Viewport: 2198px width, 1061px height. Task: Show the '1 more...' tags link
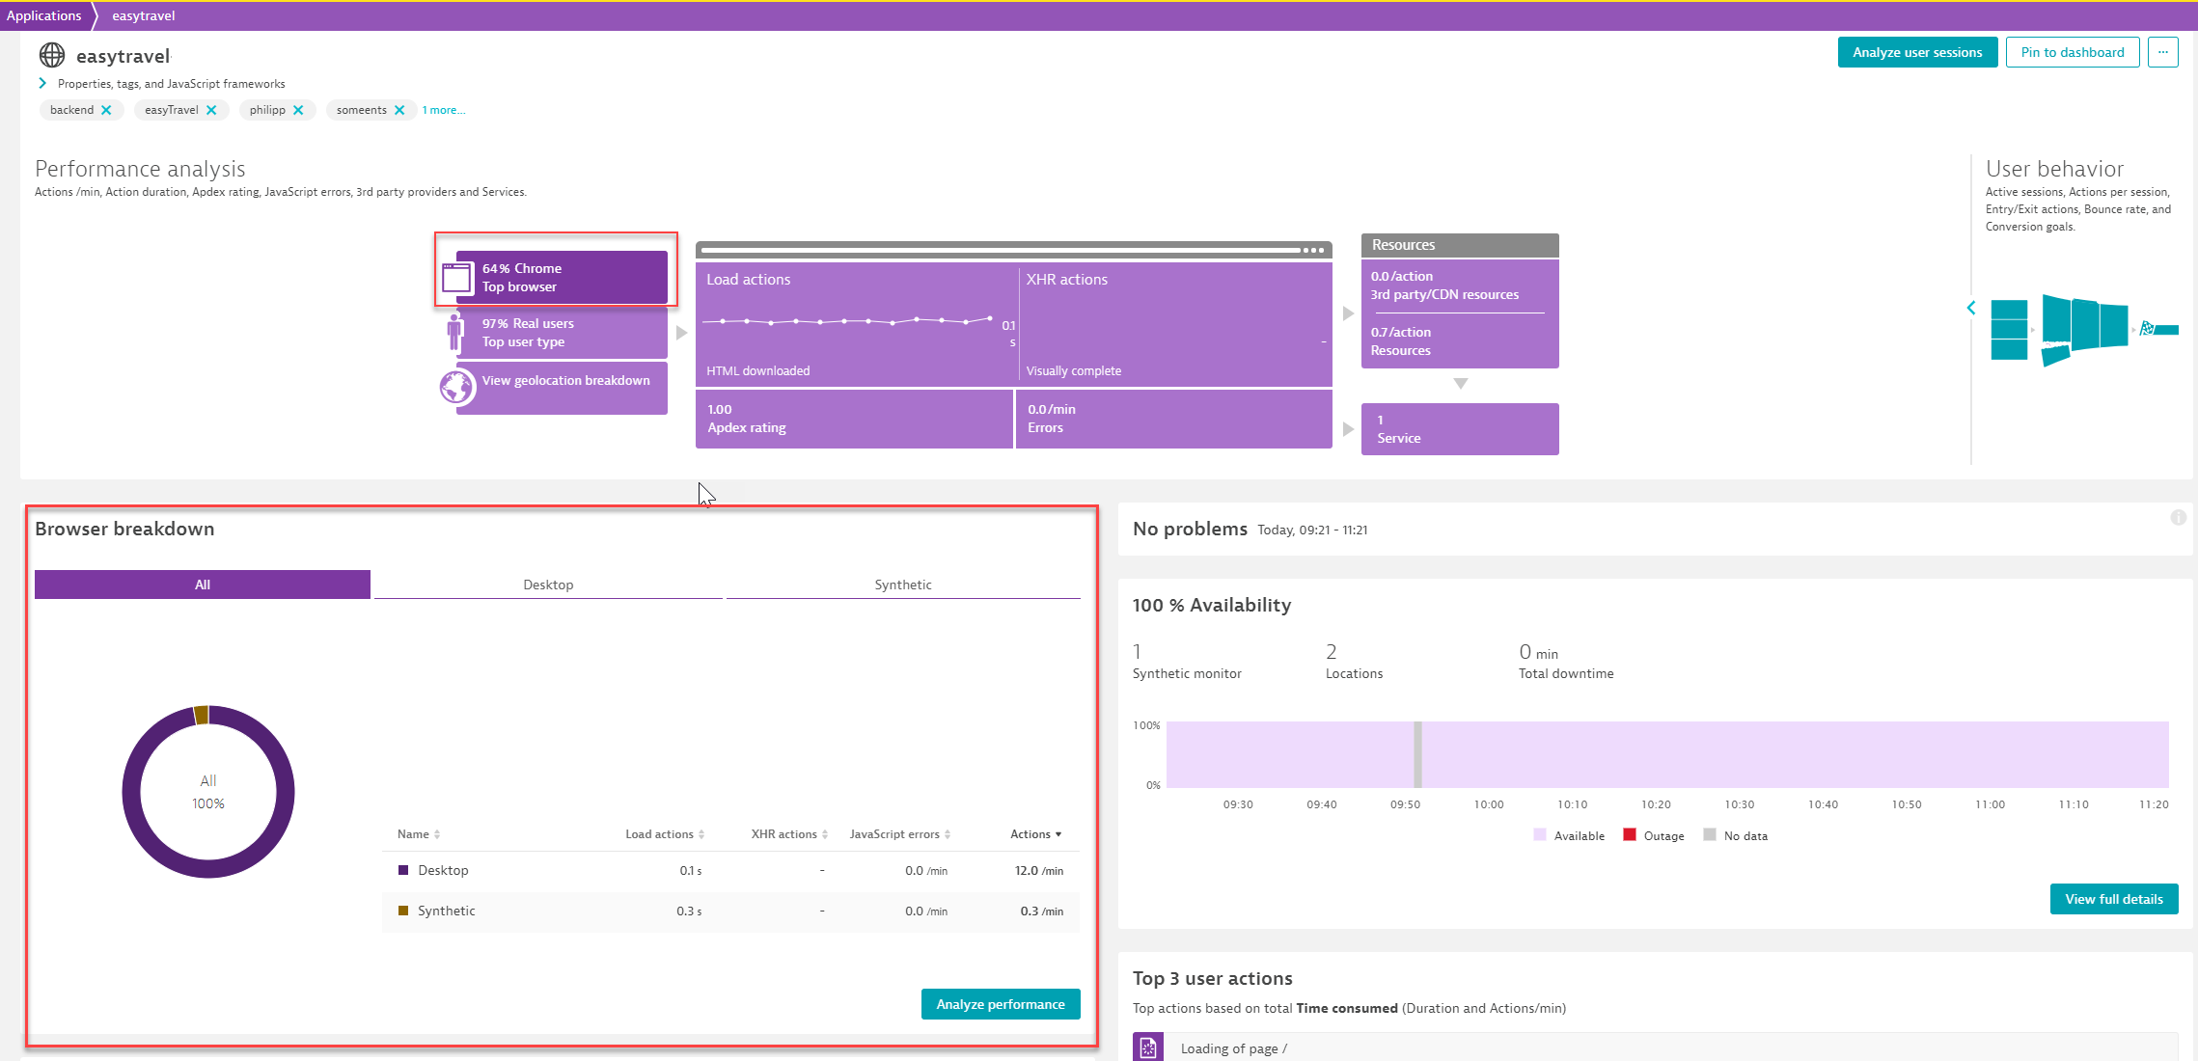click(x=444, y=110)
